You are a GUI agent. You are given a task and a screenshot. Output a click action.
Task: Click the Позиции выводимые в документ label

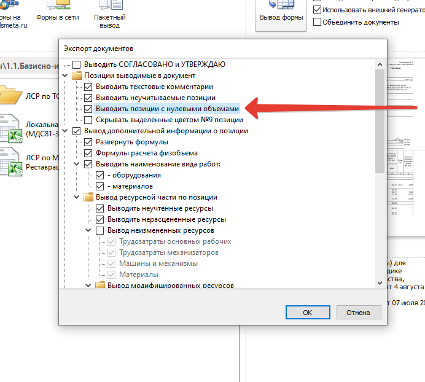(140, 76)
